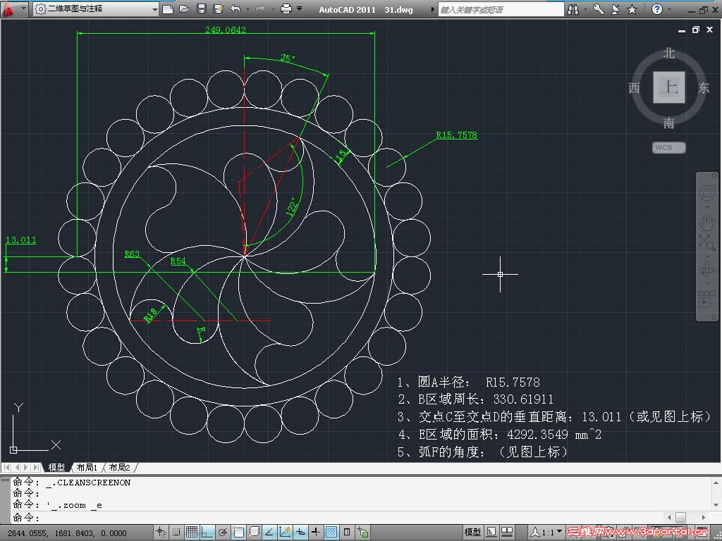Open the SteeringWheels tool in navigation bar
The width and height of the screenshot is (722, 541).
tap(707, 193)
